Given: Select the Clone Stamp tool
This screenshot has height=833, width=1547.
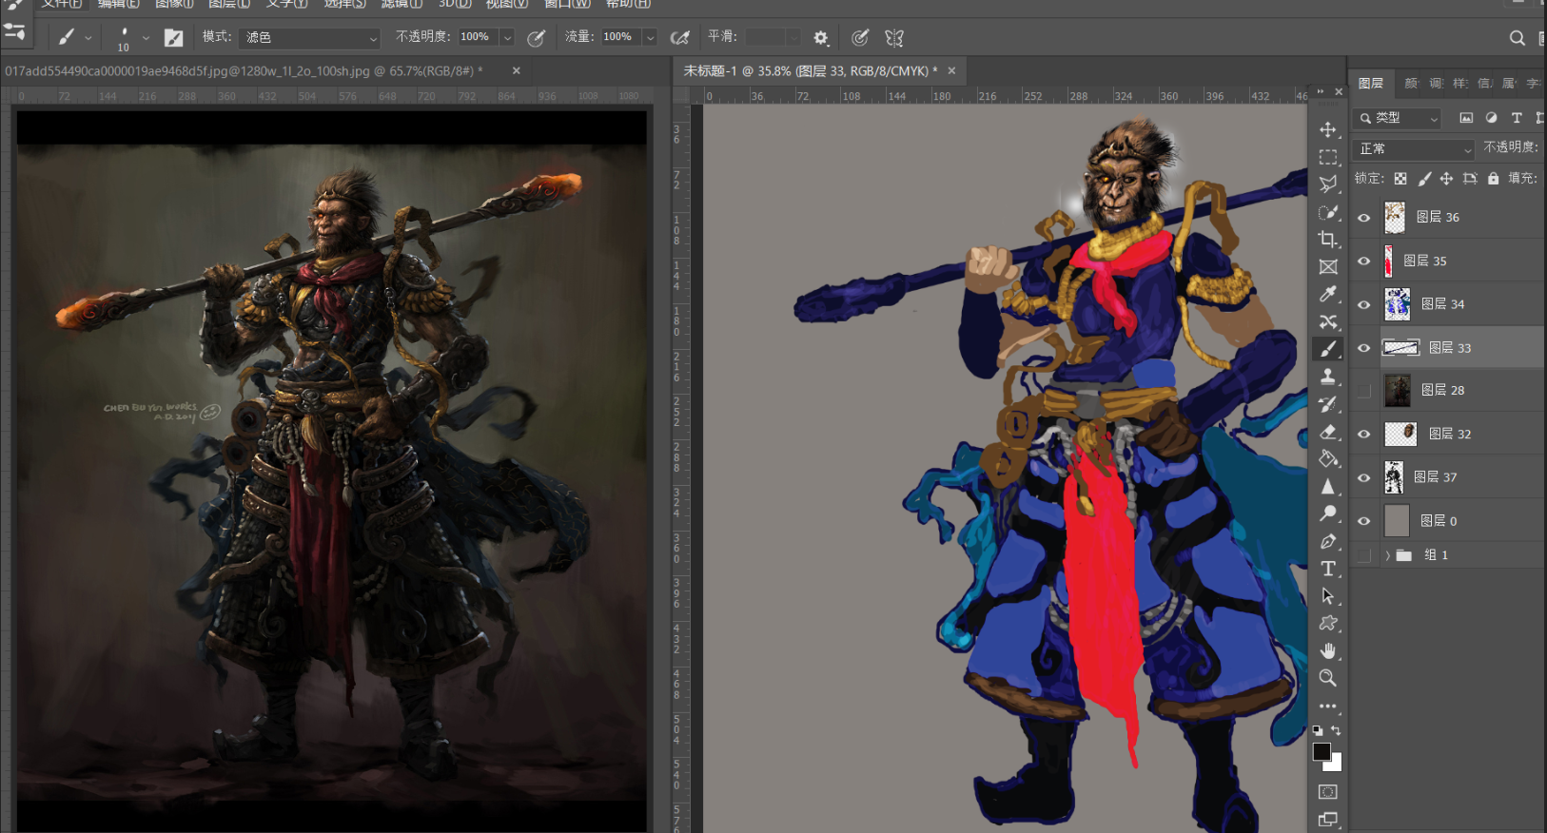Looking at the screenshot, I should 1328,377.
